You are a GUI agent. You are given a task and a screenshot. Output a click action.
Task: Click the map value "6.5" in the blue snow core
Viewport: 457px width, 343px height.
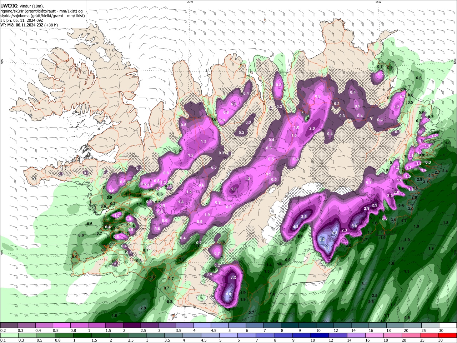point(322,240)
